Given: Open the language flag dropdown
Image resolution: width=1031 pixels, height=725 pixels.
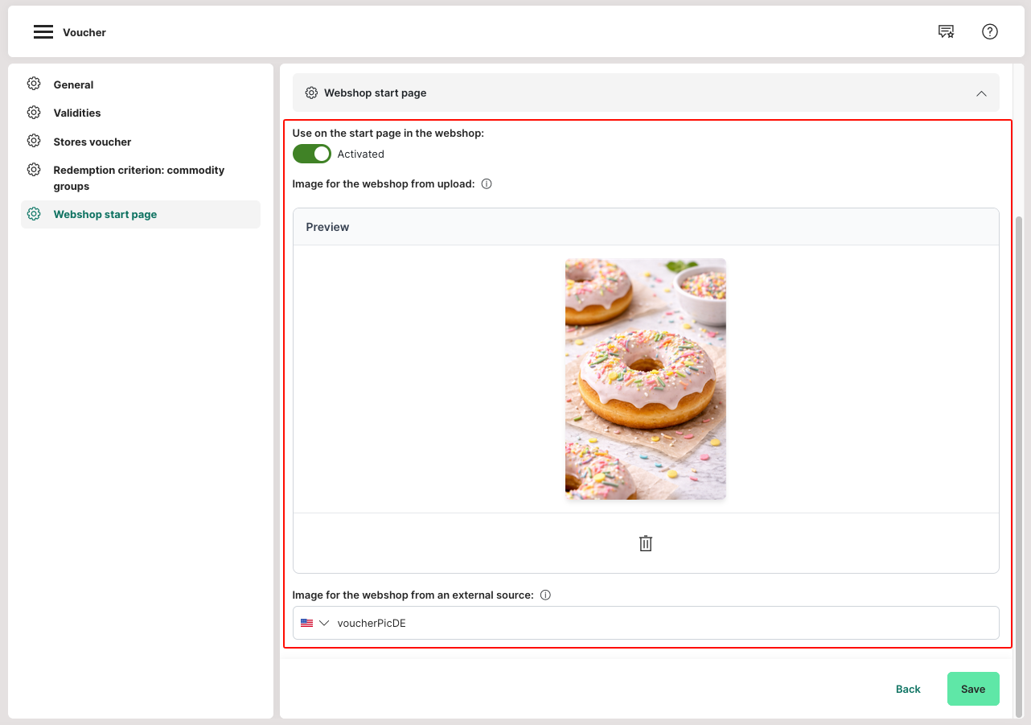Looking at the screenshot, I should (324, 623).
